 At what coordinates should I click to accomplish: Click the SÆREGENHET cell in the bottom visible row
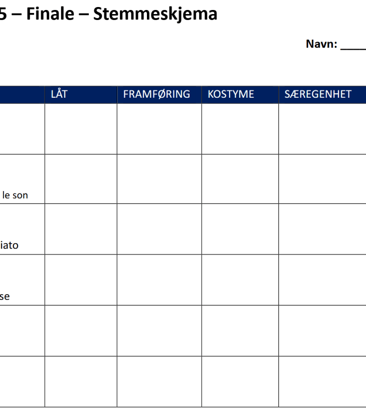[322, 381]
